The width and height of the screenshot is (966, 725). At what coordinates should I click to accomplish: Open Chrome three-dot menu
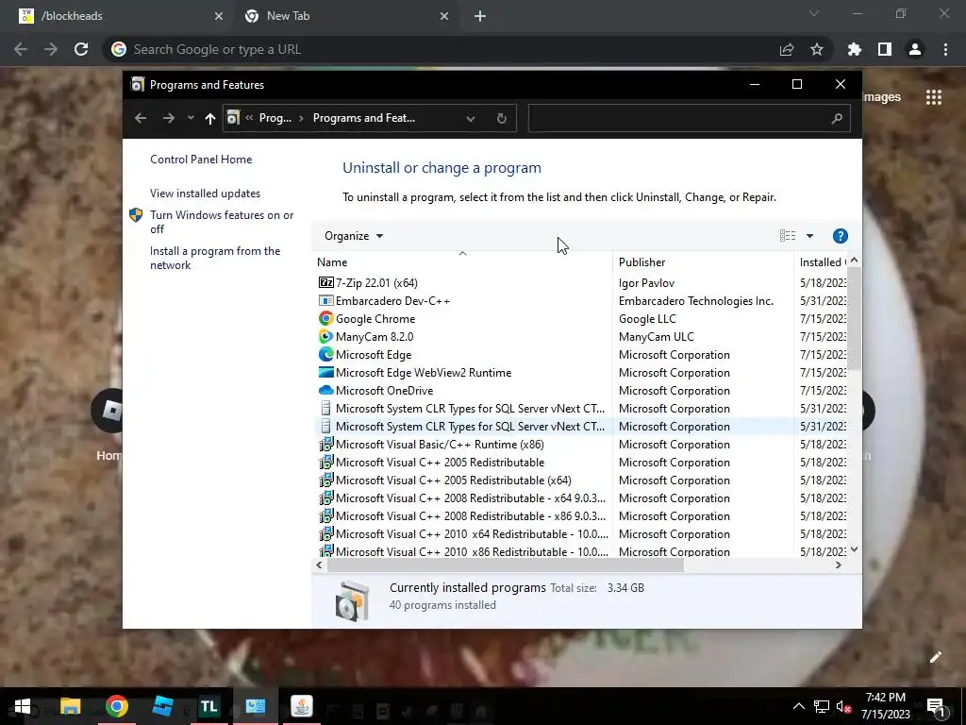(945, 49)
